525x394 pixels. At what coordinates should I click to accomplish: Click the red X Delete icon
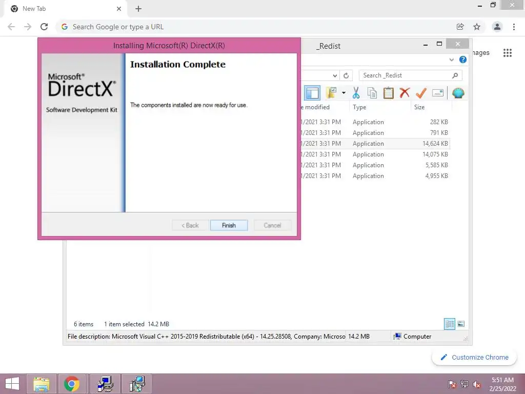[x=405, y=92]
